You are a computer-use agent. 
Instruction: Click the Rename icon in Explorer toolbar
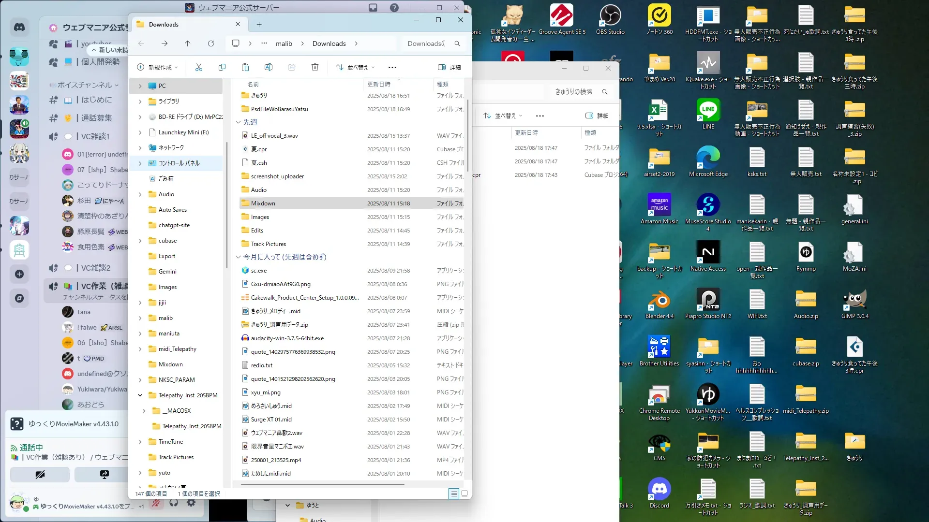coord(269,67)
